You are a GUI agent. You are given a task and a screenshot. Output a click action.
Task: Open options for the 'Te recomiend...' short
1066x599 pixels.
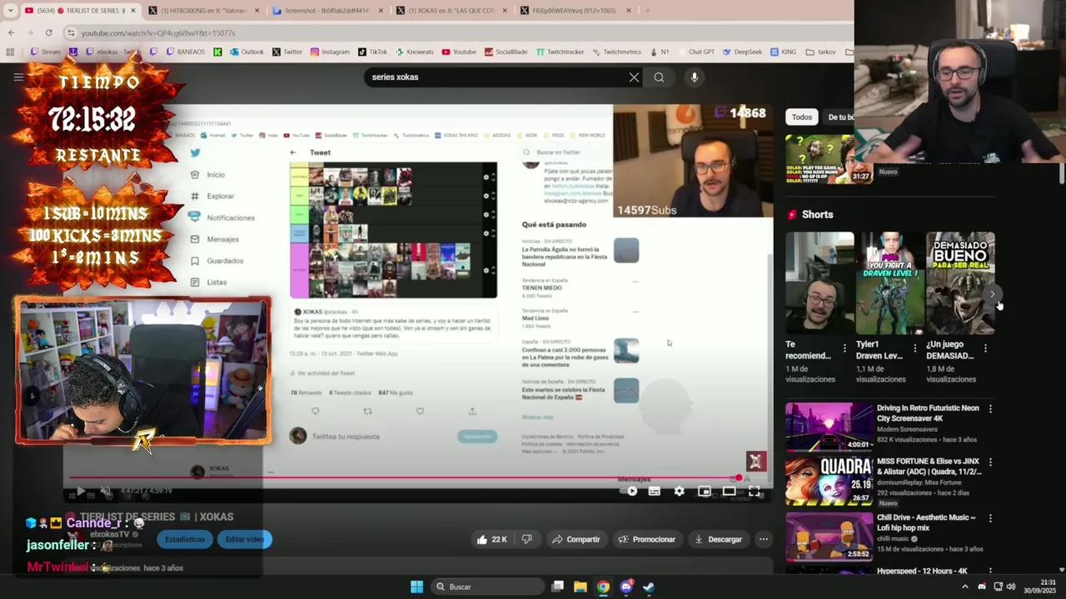[844, 349]
